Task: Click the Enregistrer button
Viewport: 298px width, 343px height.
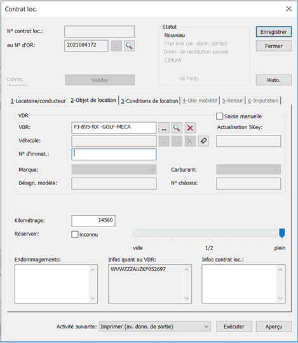Action: click(x=274, y=32)
